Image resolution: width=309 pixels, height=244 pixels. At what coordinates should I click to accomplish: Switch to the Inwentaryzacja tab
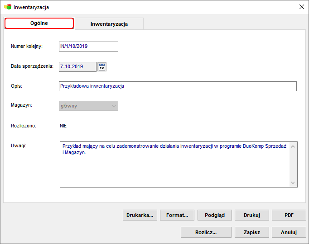tap(109, 24)
